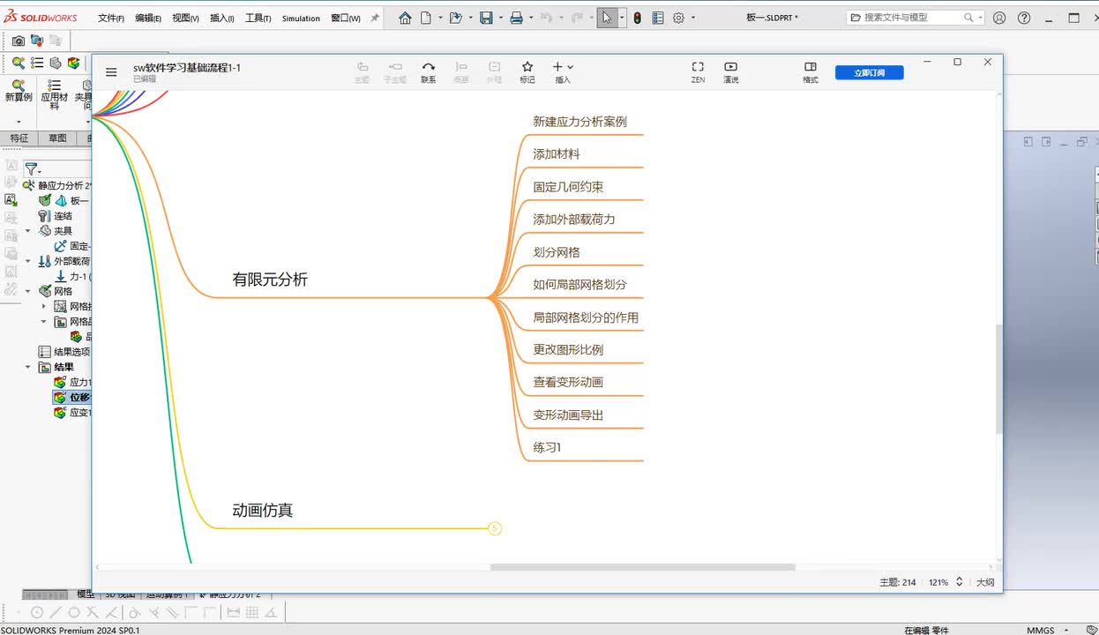Click the 立即订阅 subscribe button
Viewport: 1099px width, 635px height.
pyautogui.click(x=869, y=73)
